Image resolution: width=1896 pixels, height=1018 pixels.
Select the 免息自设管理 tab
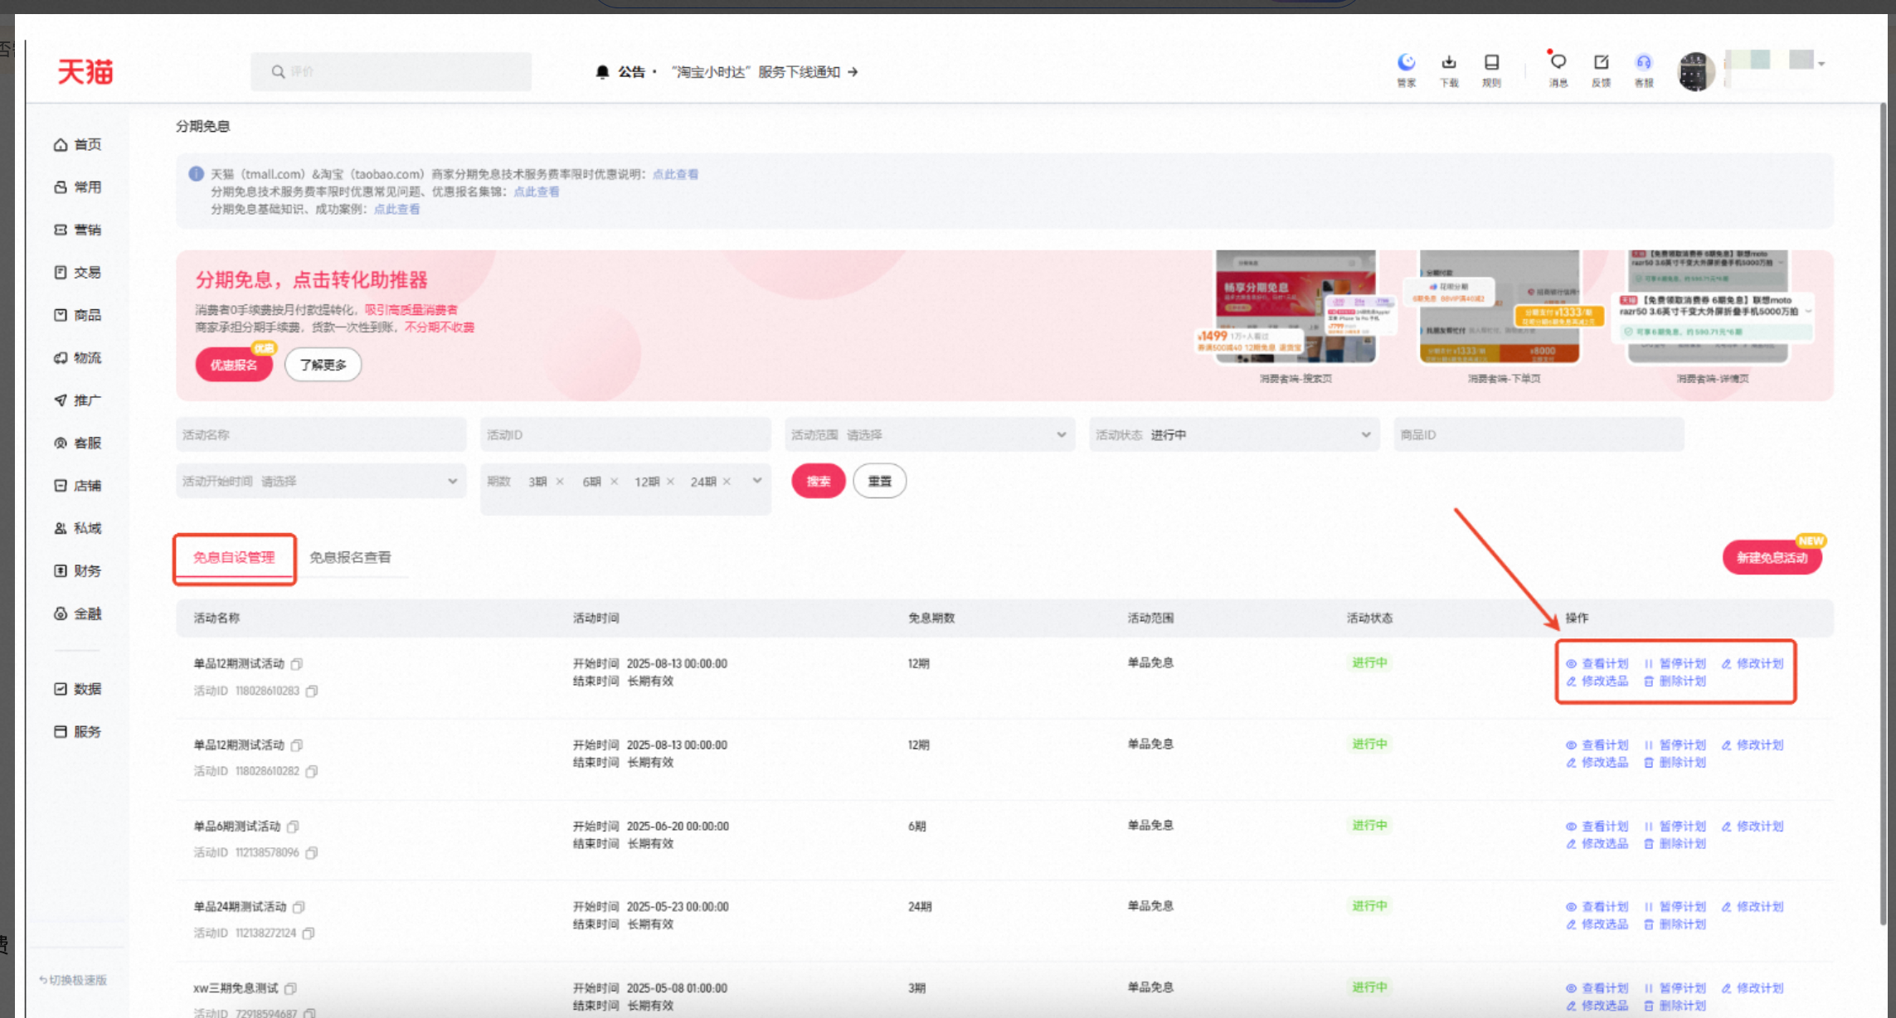(234, 558)
